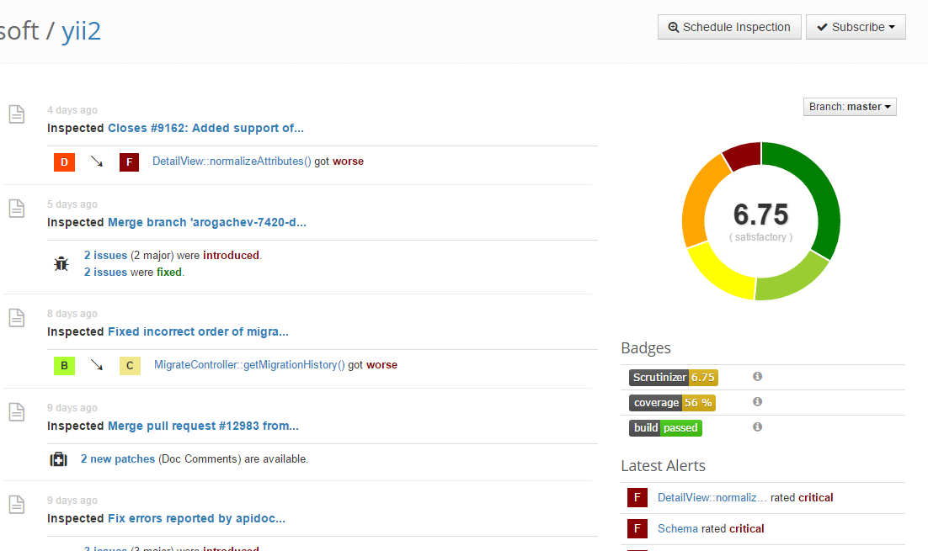Image resolution: width=928 pixels, height=551 pixels.
Task: Click the orange D rating badge
Action: (x=65, y=162)
